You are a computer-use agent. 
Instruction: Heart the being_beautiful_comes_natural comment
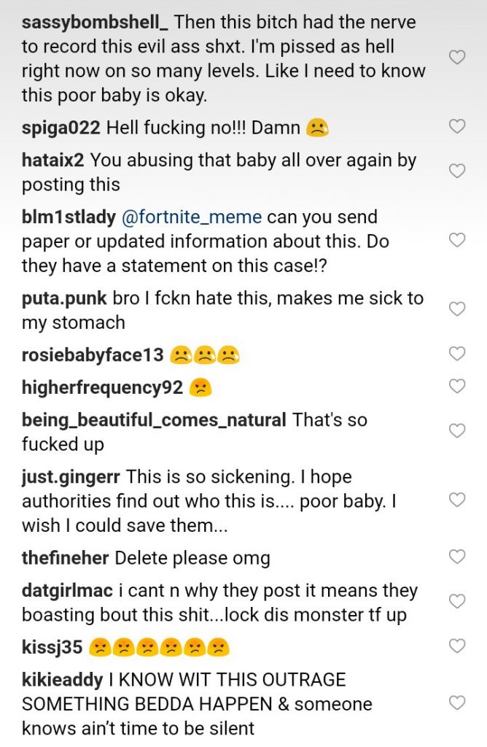[456, 431]
